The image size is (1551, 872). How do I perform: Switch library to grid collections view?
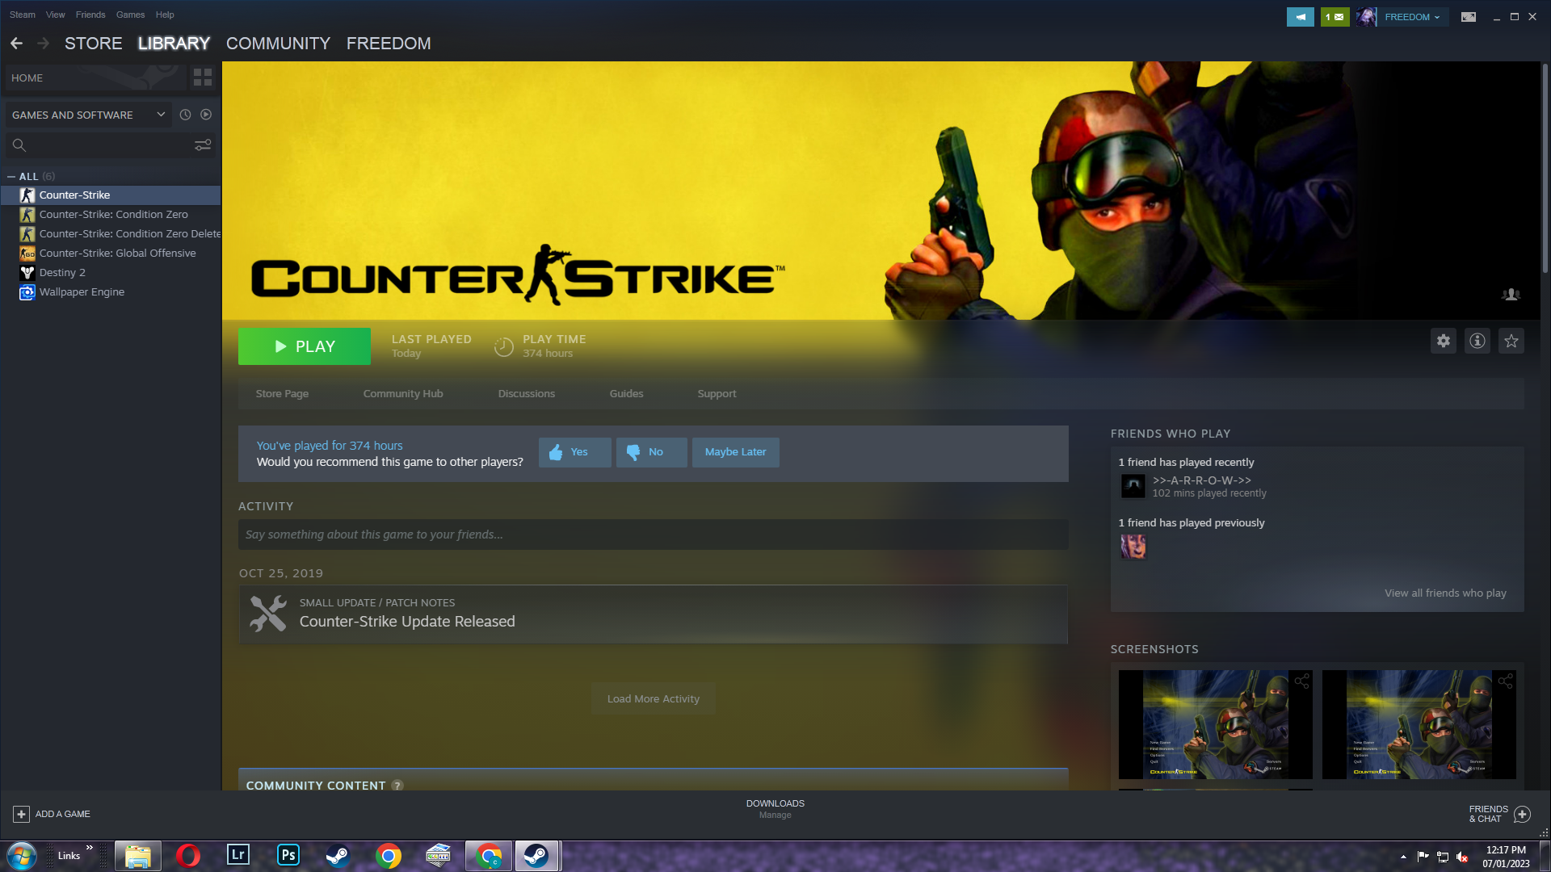203,78
